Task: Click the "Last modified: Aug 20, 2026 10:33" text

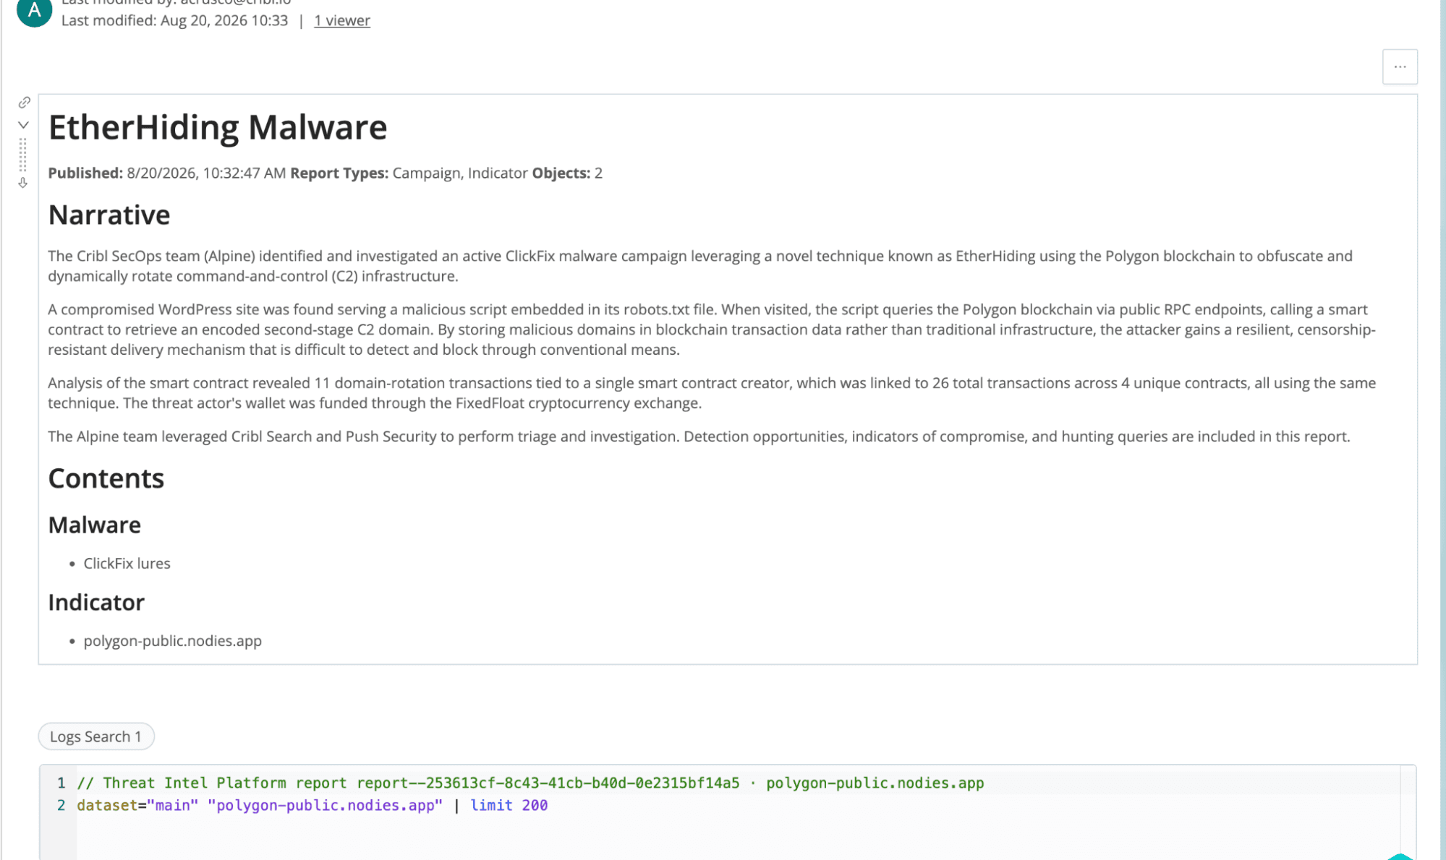Action: pos(174,20)
